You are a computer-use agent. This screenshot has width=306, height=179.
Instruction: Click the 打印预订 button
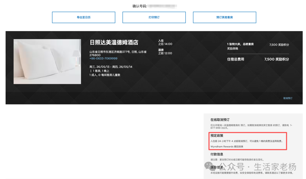pyautogui.click(x=154, y=17)
